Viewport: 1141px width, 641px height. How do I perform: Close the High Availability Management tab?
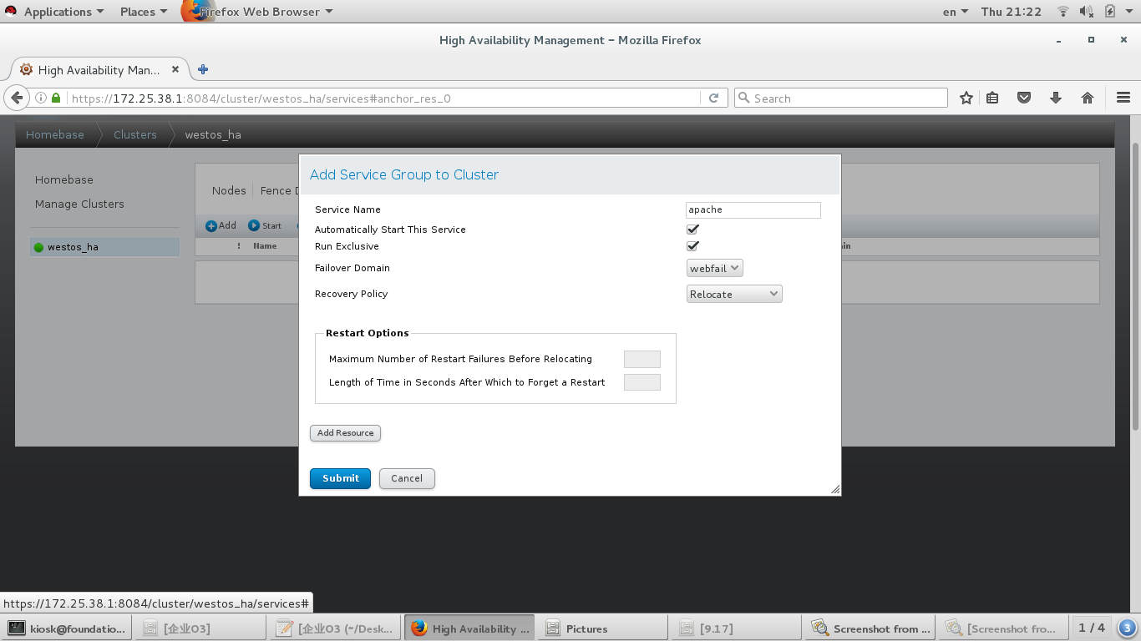(x=175, y=70)
